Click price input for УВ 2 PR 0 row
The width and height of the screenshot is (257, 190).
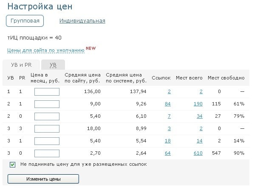point(47,116)
